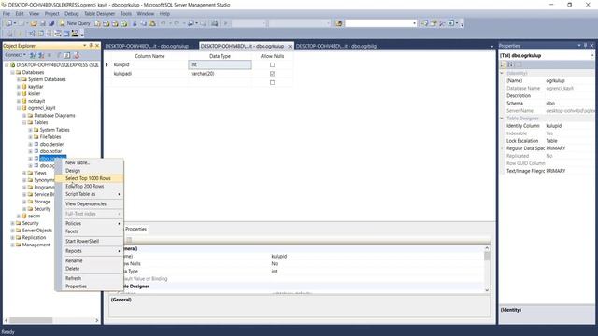
Task: Click the Disconnect icon in Object Explorer
Action: point(41,55)
